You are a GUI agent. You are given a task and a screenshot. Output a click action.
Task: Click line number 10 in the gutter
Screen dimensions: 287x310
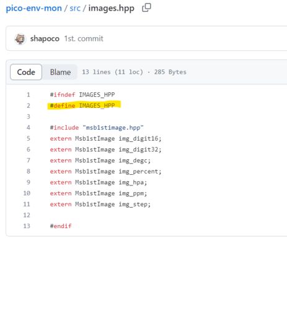pos(27,193)
